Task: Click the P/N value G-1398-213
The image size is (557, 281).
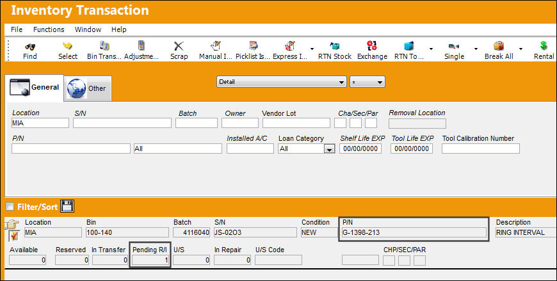Action: coord(414,232)
